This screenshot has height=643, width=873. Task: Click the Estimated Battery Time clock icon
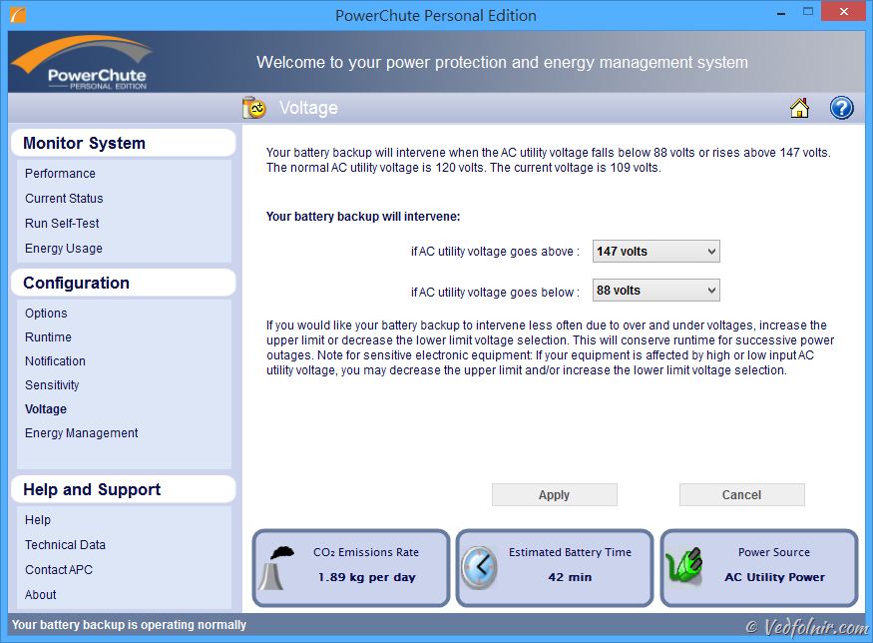(x=479, y=568)
